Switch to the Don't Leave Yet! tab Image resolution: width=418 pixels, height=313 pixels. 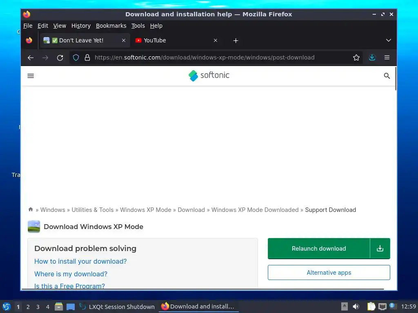pos(85,40)
